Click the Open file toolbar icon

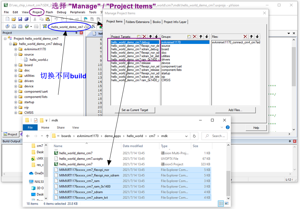pyautogui.click(x=14, y=19)
